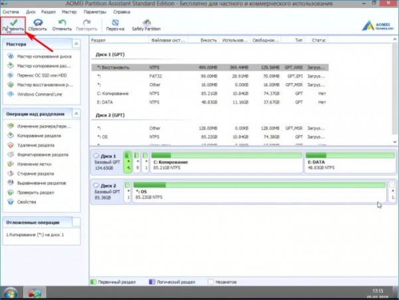Viewport: 399px width, 300px height.
Task: Open the AOMEI Technology logo link
Action: [x=378, y=26]
